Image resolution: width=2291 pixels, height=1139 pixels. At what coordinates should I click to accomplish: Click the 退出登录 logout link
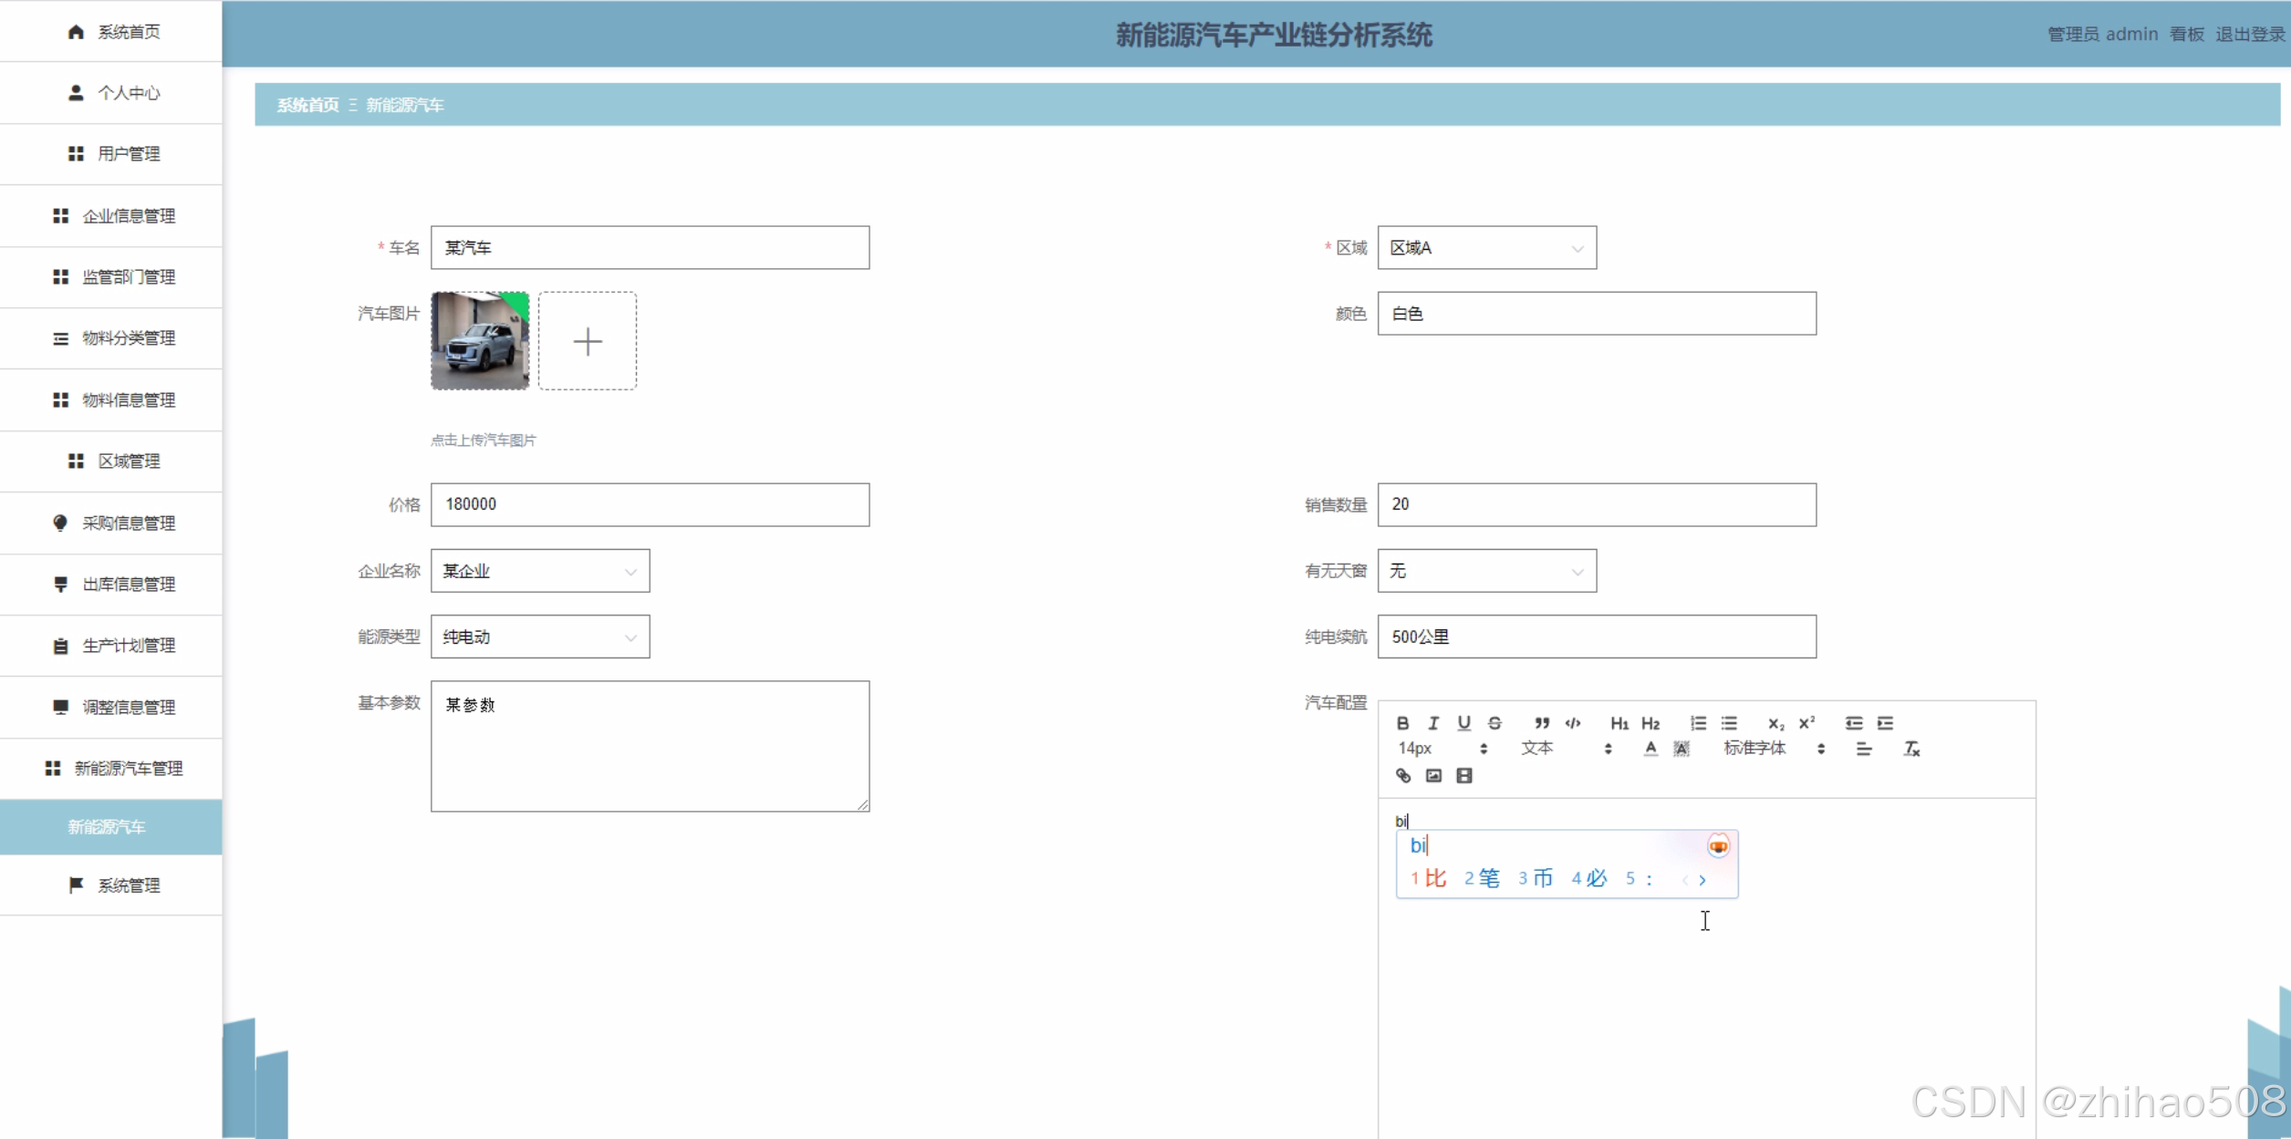[2250, 35]
